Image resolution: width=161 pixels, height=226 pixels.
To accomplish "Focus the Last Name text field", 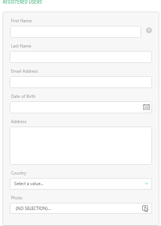I will point(81,57).
